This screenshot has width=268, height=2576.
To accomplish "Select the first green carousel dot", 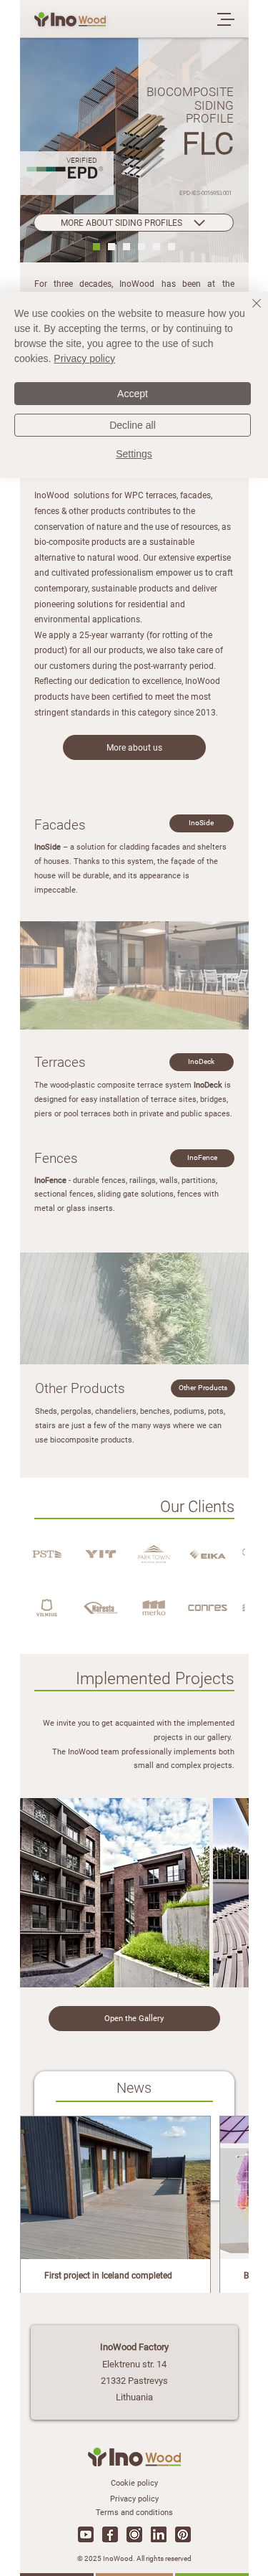I will click(x=96, y=246).
